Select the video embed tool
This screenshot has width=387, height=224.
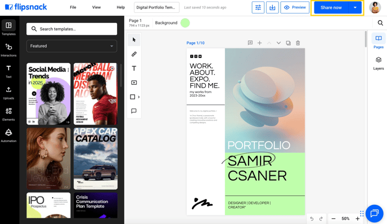click(x=134, y=83)
